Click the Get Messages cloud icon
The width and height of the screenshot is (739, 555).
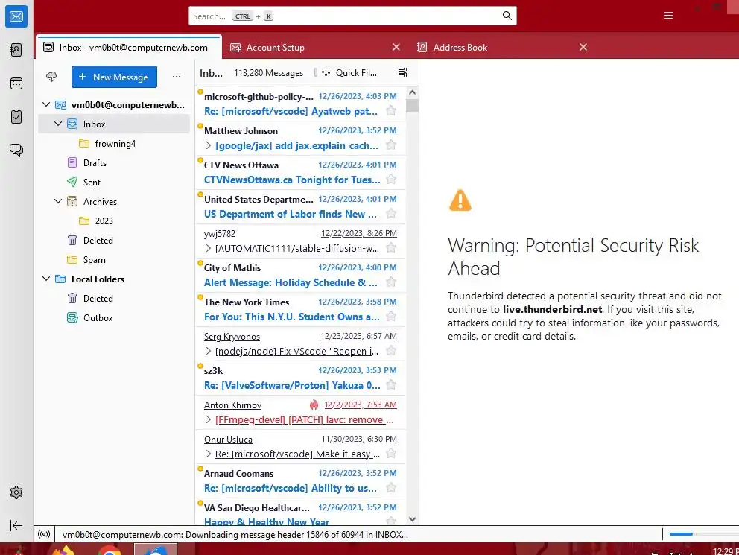[51, 77]
